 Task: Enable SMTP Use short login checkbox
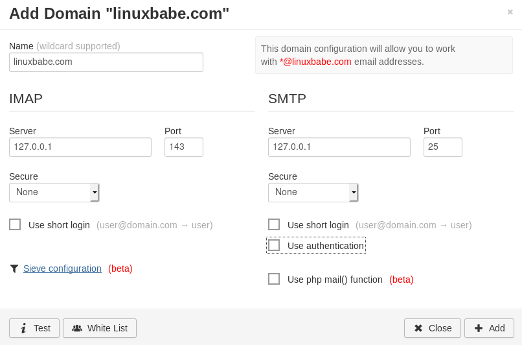pos(274,224)
